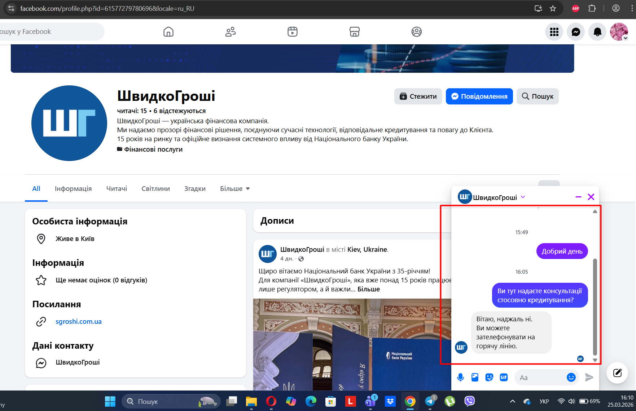Open Viber from the taskbar

click(470, 401)
